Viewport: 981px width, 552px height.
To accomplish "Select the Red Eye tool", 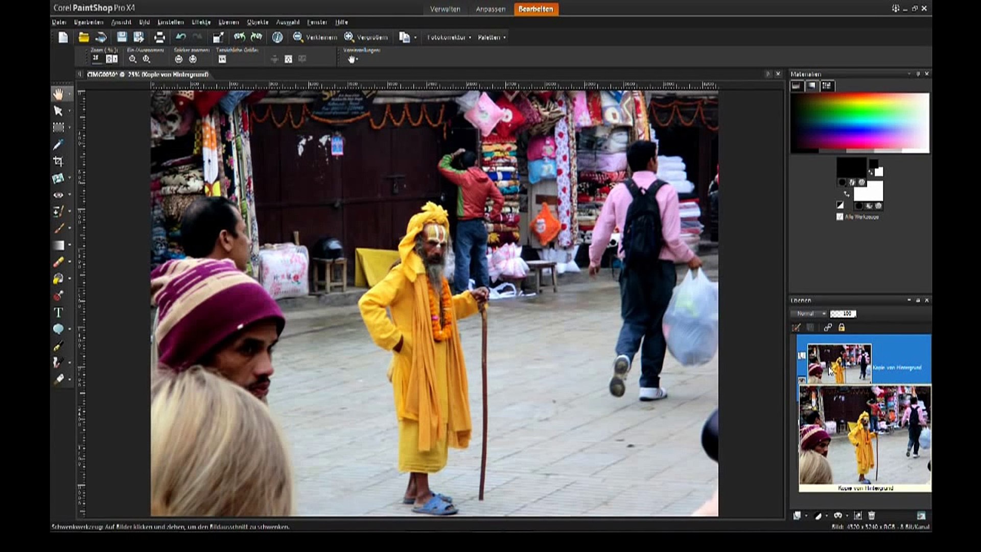I will click(58, 195).
